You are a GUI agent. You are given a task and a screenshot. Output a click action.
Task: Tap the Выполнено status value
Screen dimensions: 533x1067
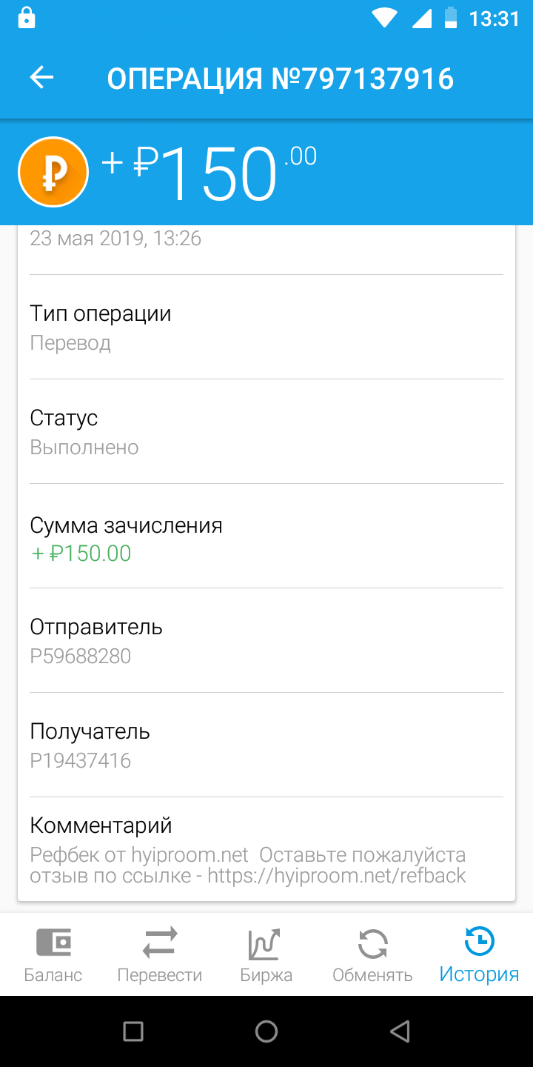(x=84, y=448)
